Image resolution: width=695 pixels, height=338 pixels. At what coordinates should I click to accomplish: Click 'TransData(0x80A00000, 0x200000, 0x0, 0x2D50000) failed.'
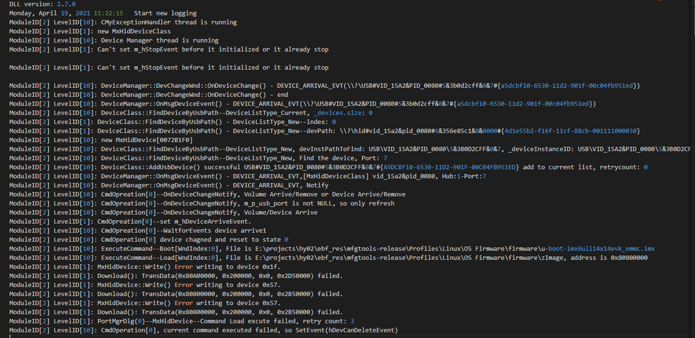coord(242,276)
